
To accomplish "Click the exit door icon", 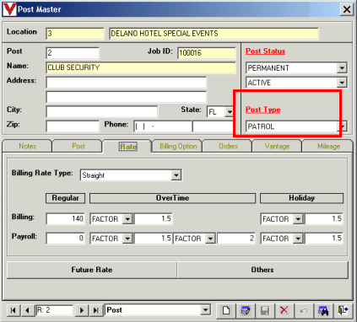I will (343, 310).
